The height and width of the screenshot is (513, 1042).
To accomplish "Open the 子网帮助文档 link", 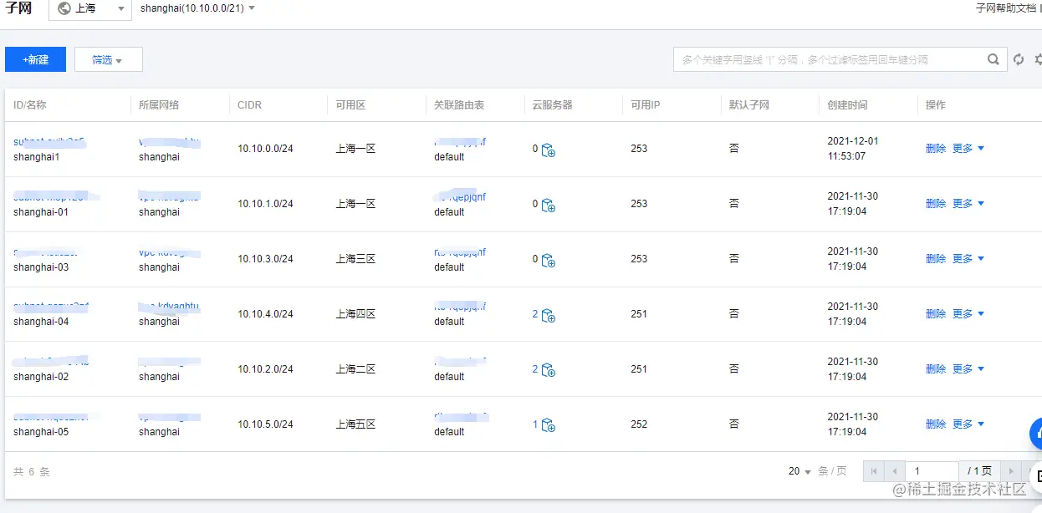I will [1006, 8].
